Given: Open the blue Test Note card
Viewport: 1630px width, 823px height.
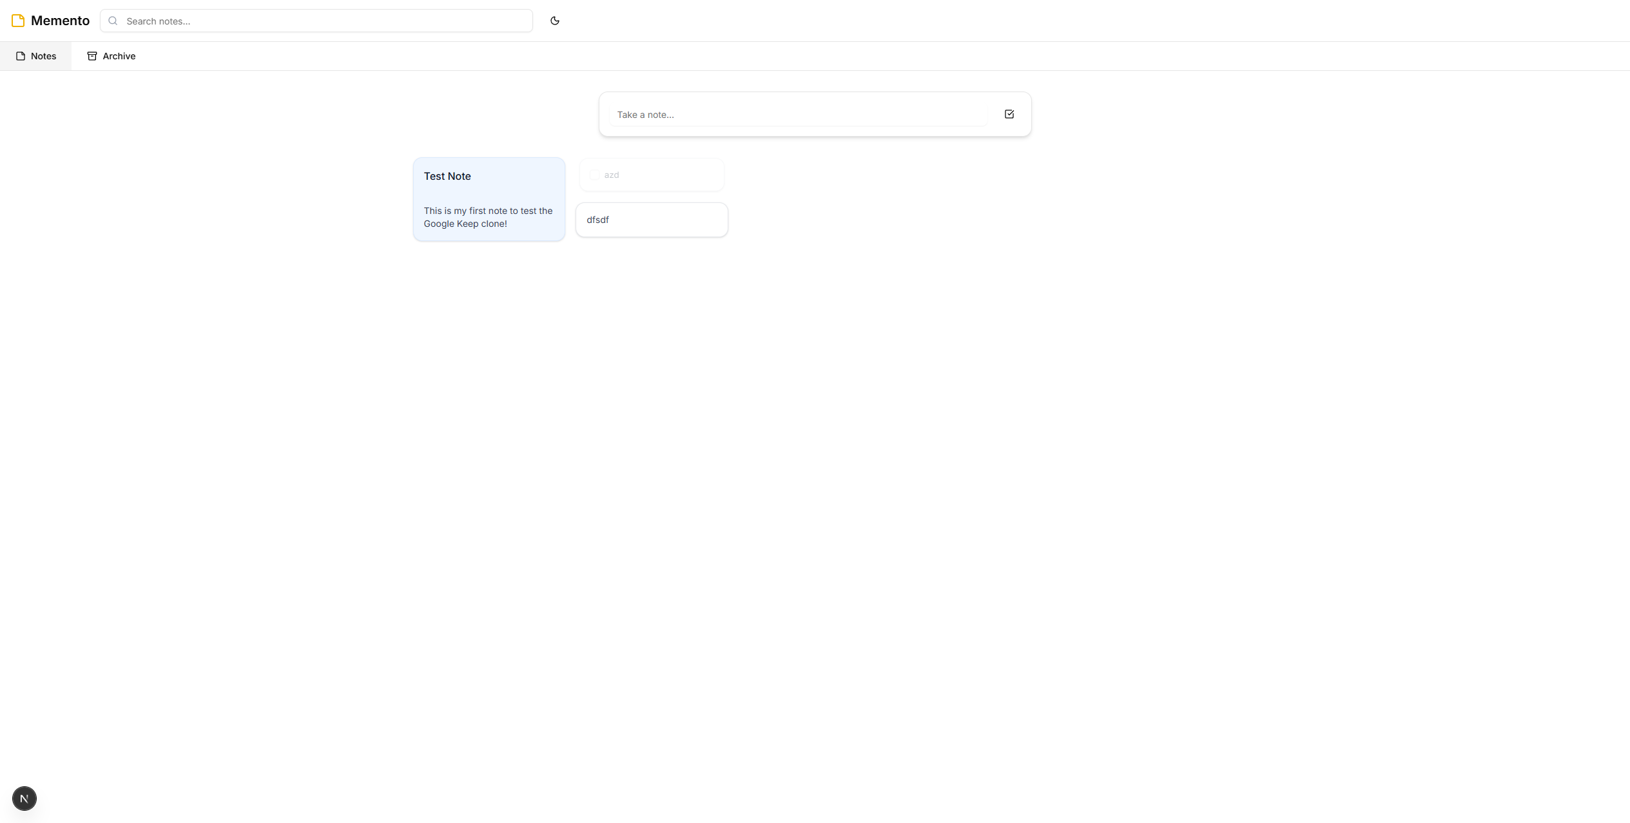Looking at the screenshot, I should click(x=489, y=193).
